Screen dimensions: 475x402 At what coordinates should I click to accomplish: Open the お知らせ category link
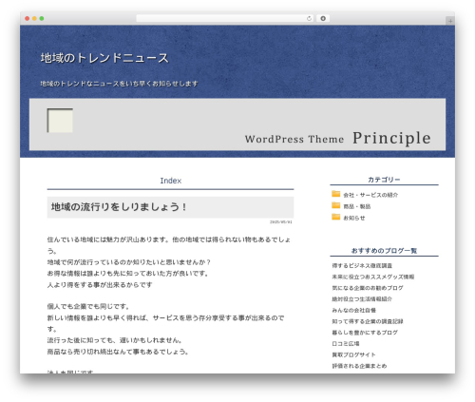tap(354, 218)
